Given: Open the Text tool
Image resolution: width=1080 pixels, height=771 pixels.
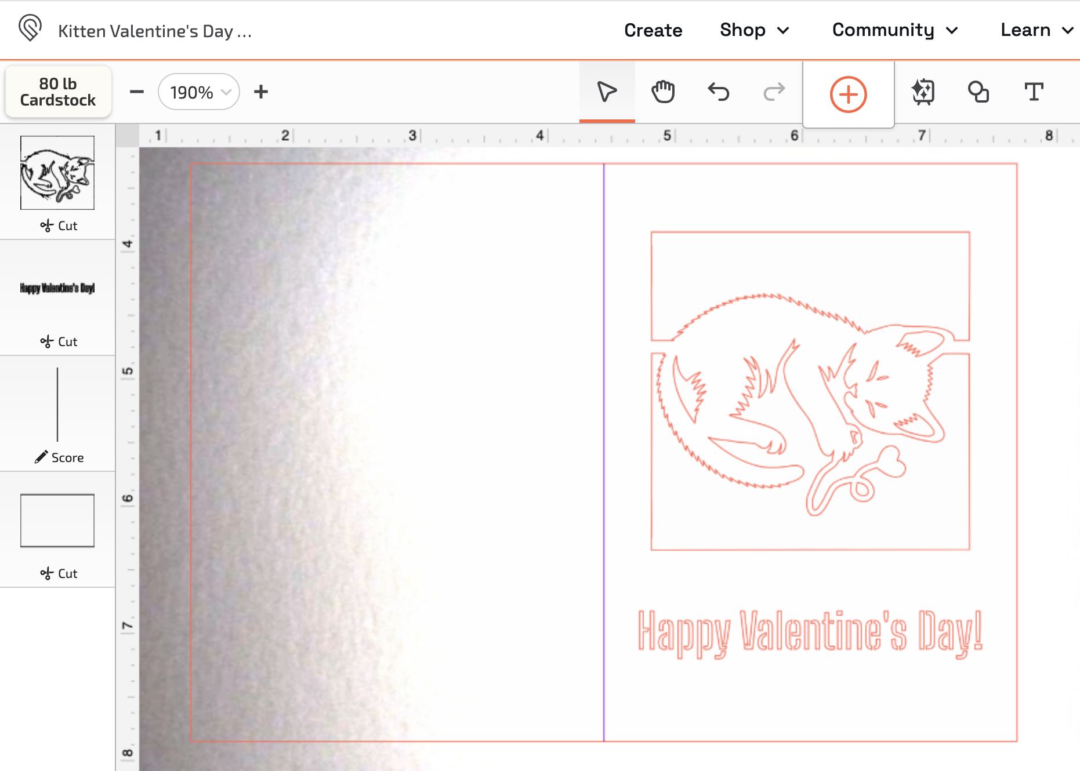Looking at the screenshot, I should [x=1034, y=91].
